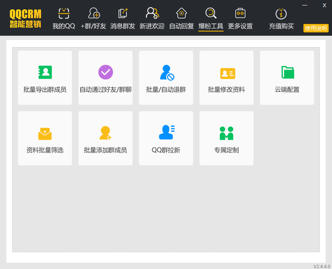This screenshot has height=269, width=332.
Task: Click the yellow ID card icon for 批量修改资料
Action: [228, 74]
